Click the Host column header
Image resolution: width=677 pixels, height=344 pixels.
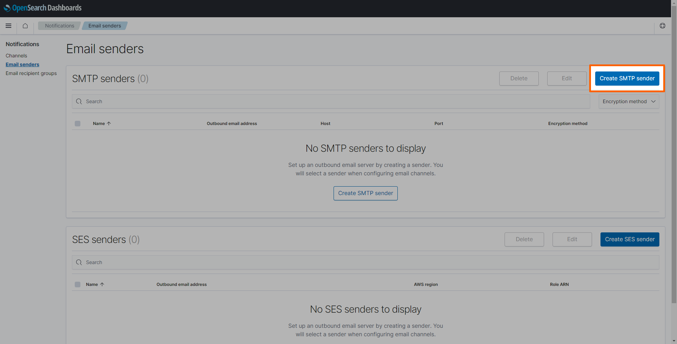pyautogui.click(x=325, y=124)
